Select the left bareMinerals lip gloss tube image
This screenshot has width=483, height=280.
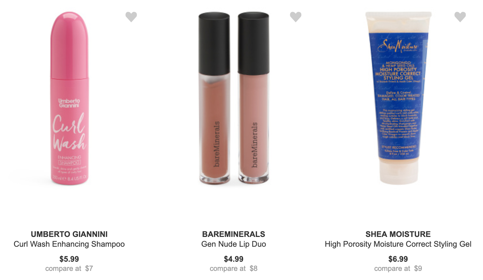coord(214,97)
